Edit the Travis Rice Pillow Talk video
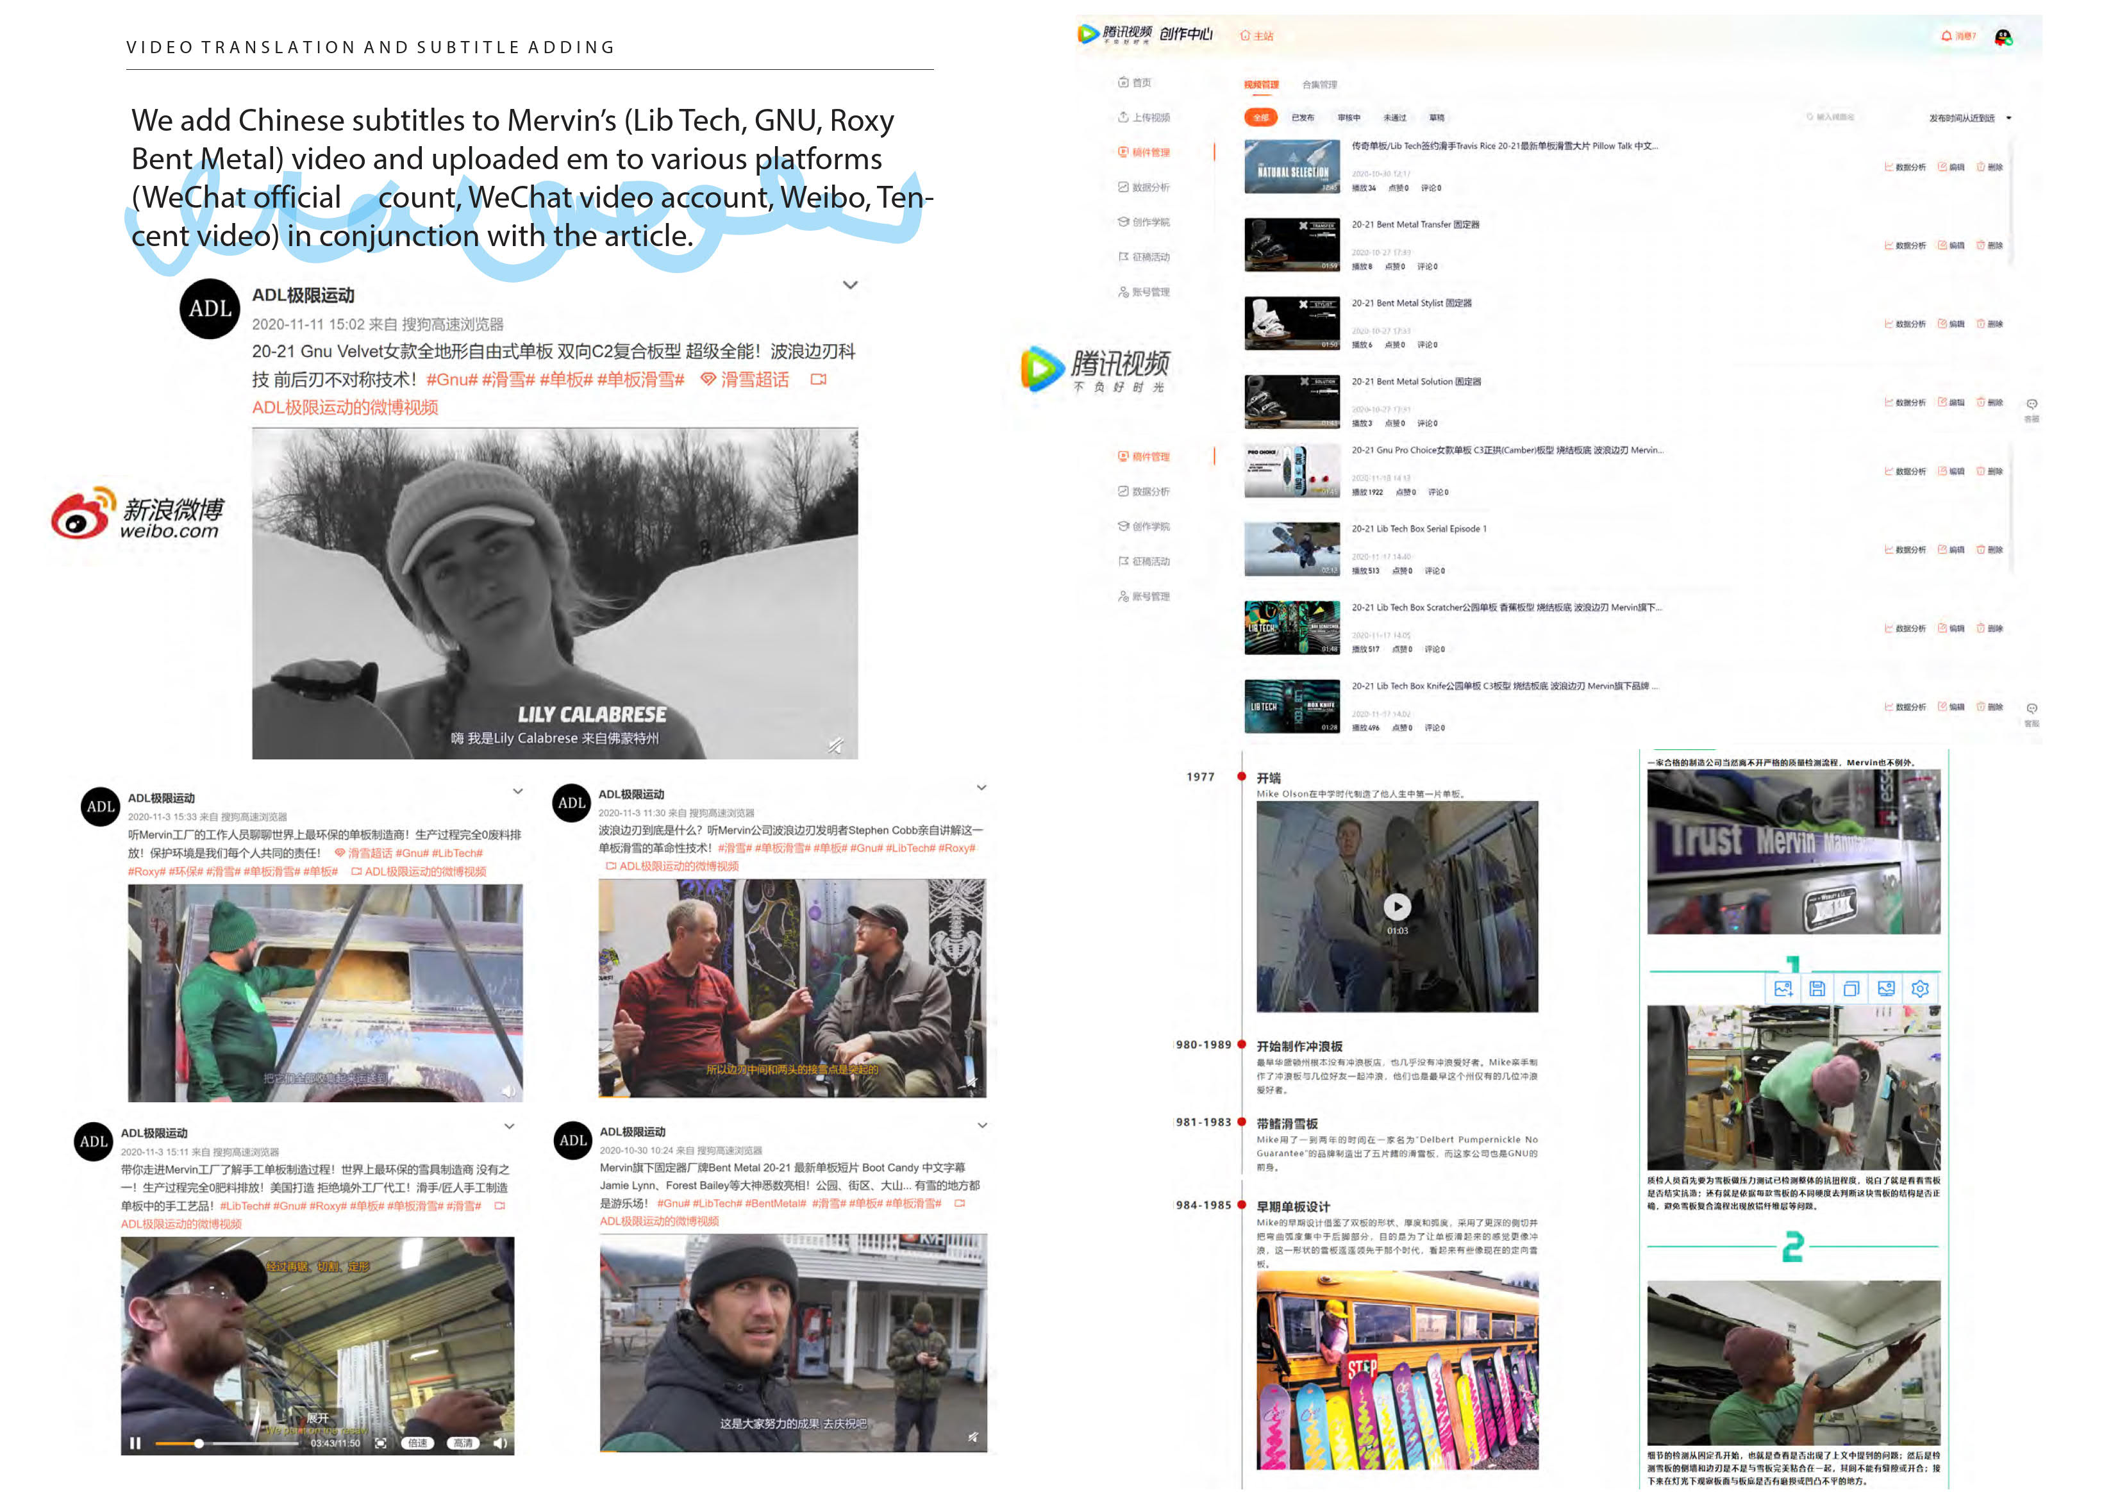The width and height of the screenshot is (2120, 1499). click(x=1951, y=167)
